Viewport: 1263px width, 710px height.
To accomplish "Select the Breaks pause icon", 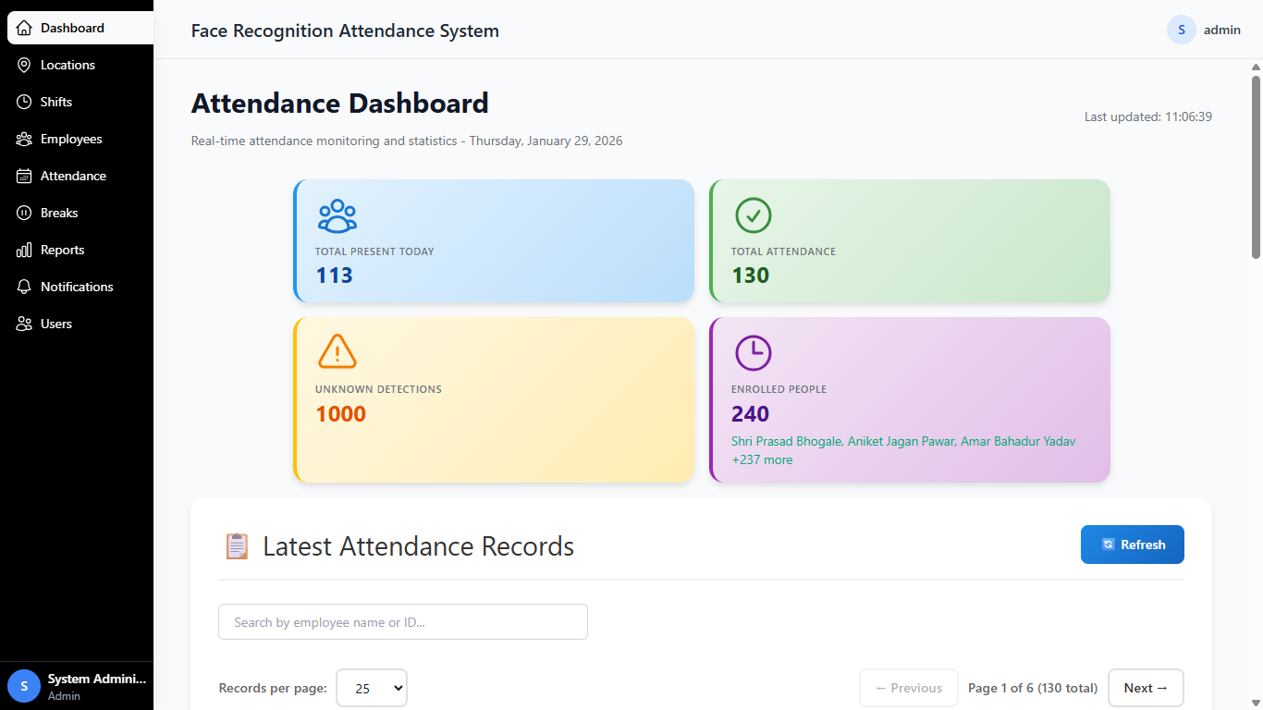I will click(23, 213).
